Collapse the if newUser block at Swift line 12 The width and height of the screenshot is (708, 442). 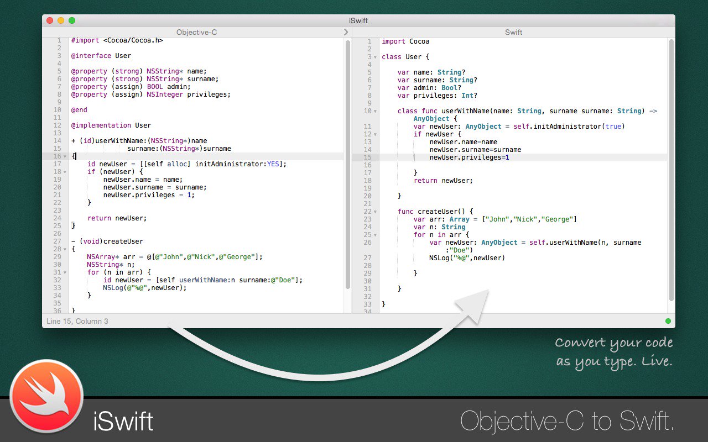374,134
